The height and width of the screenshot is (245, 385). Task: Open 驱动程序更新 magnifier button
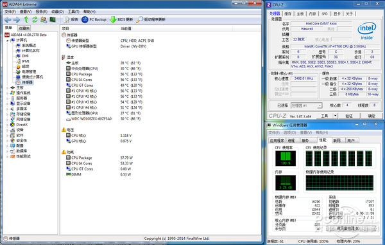click(x=151, y=19)
